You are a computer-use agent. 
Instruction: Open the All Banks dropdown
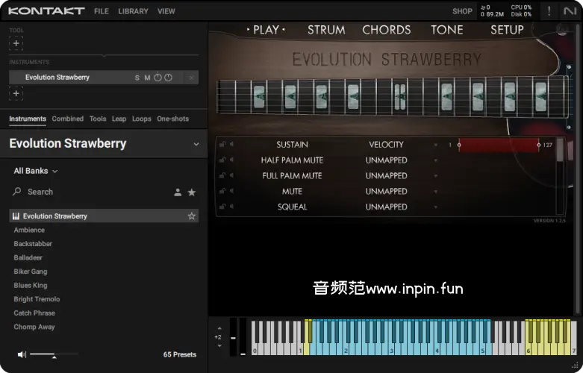coord(36,171)
